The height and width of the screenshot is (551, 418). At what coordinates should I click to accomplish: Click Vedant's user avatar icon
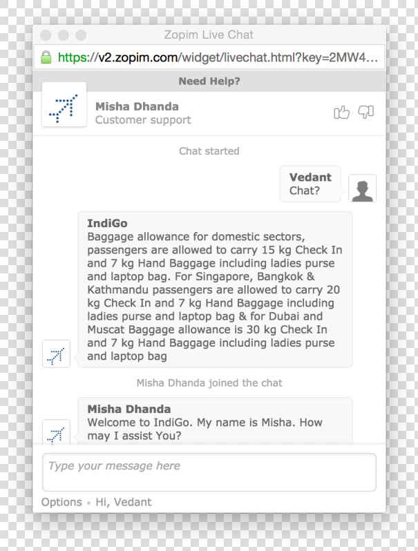[363, 188]
